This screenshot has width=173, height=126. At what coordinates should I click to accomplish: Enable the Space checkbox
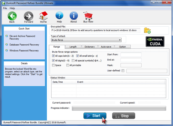click(x=53, y=65)
